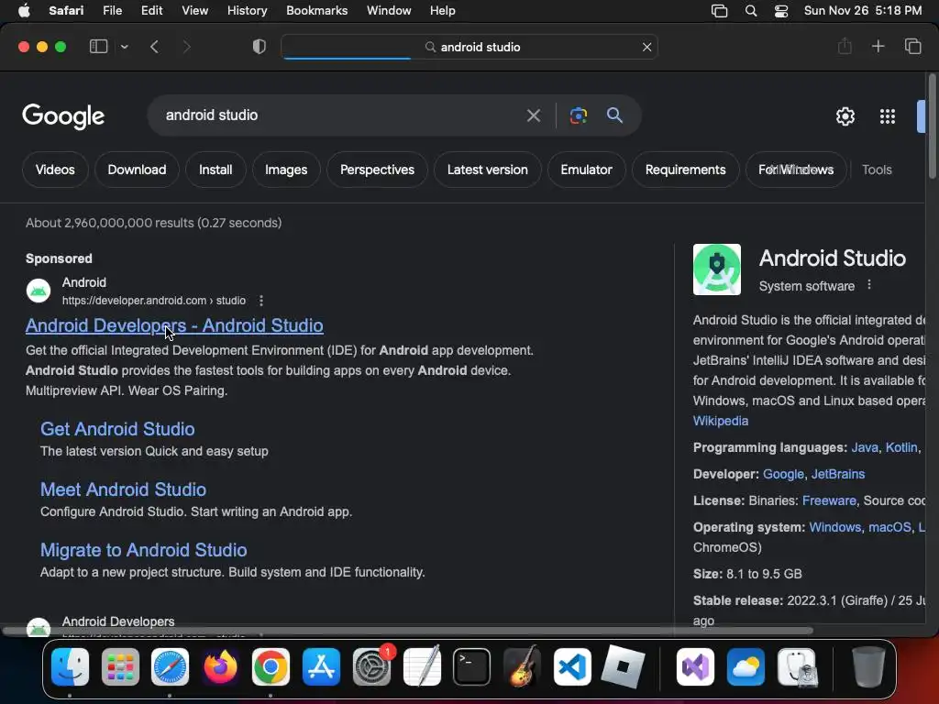This screenshot has height=704, width=939.
Task: Follow the Java programming language link
Action: point(864,447)
